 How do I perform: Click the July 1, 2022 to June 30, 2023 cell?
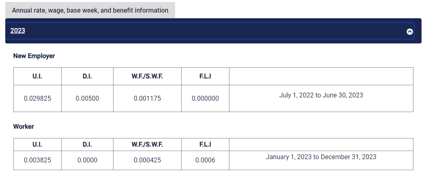321,98
